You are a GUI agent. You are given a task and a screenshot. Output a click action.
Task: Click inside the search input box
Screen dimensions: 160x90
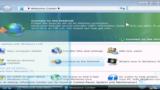tap(144, 8)
